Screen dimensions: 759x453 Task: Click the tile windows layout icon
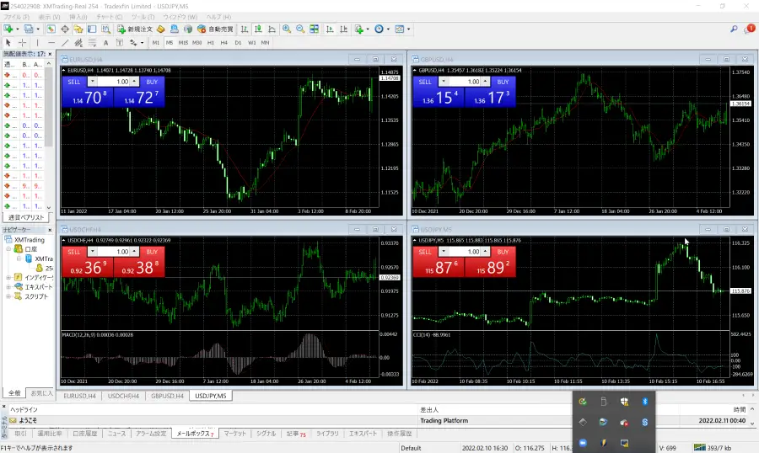[314, 29]
